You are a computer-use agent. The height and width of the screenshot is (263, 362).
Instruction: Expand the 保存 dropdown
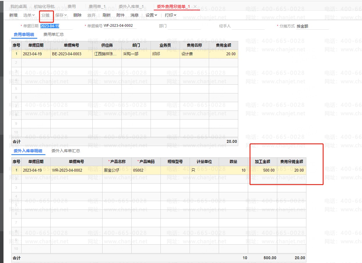coord(61,15)
